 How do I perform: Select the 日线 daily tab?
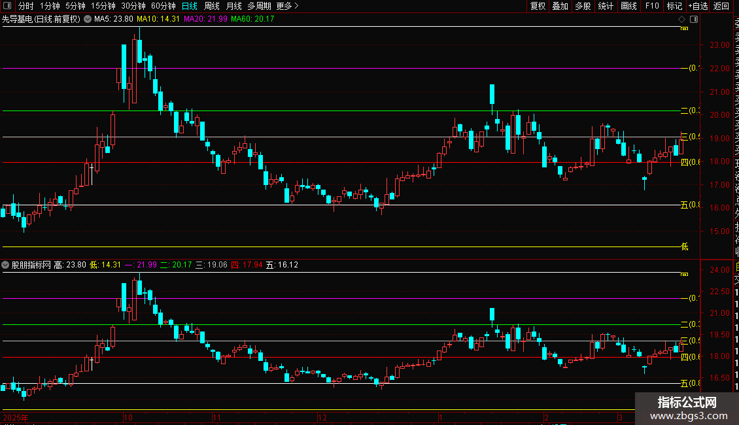190,6
